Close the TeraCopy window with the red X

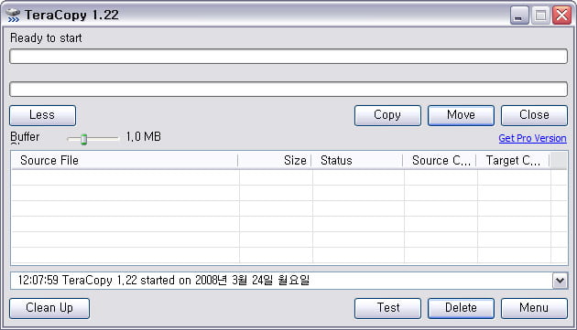(562, 16)
